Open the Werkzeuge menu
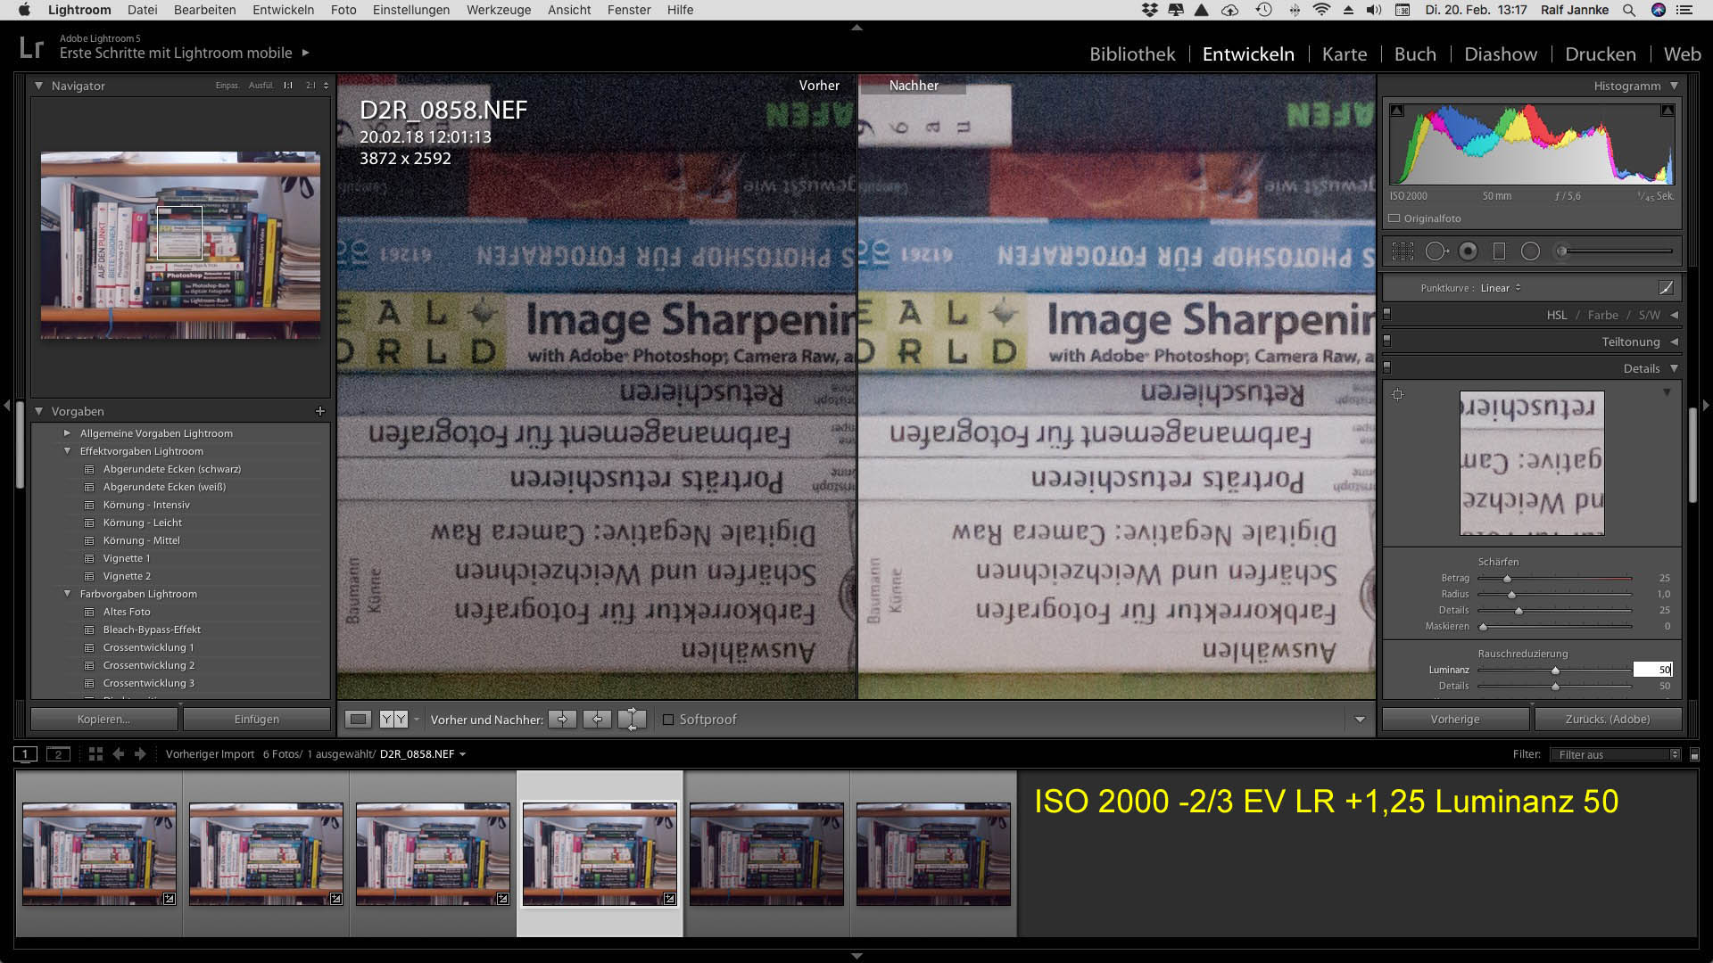This screenshot has width=1713, height=963. [x=499, y=10]
